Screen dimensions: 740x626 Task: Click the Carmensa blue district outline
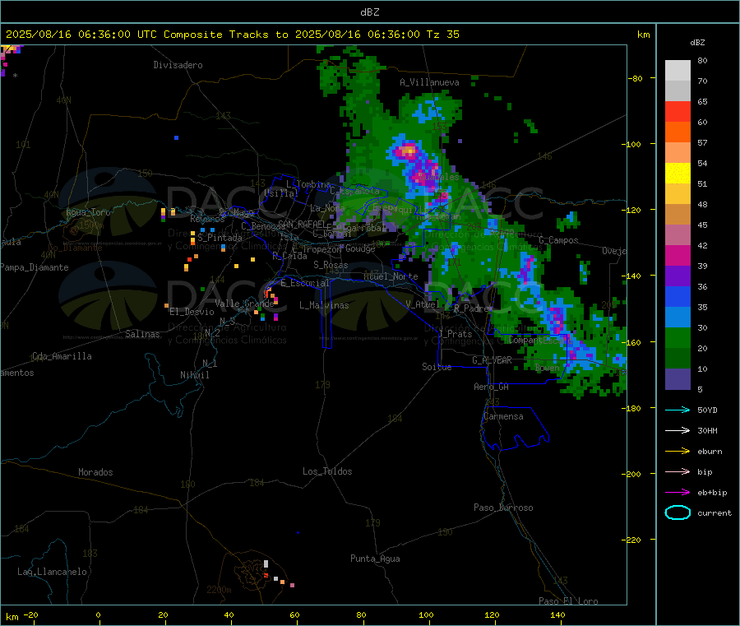point(515,429)
